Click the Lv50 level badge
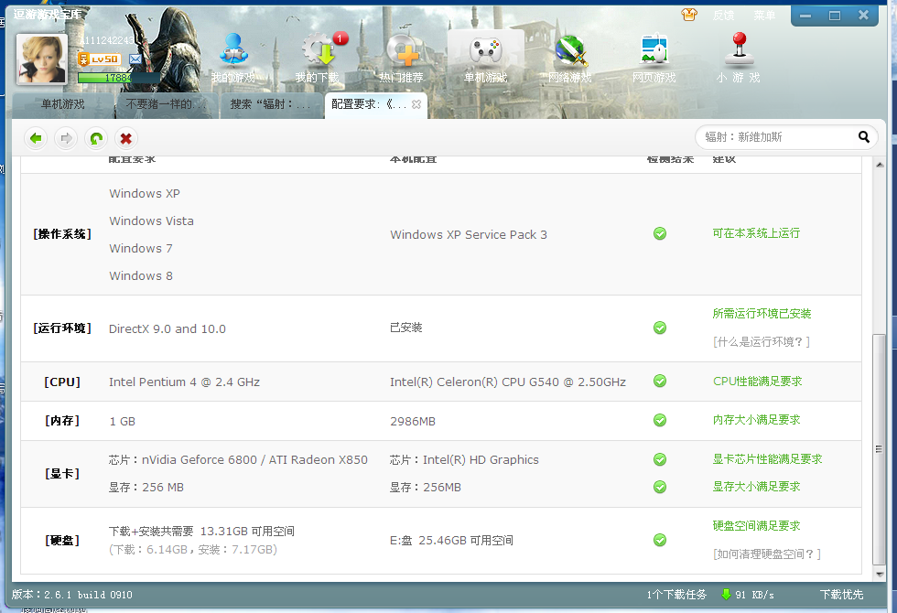 click(99, 59)
